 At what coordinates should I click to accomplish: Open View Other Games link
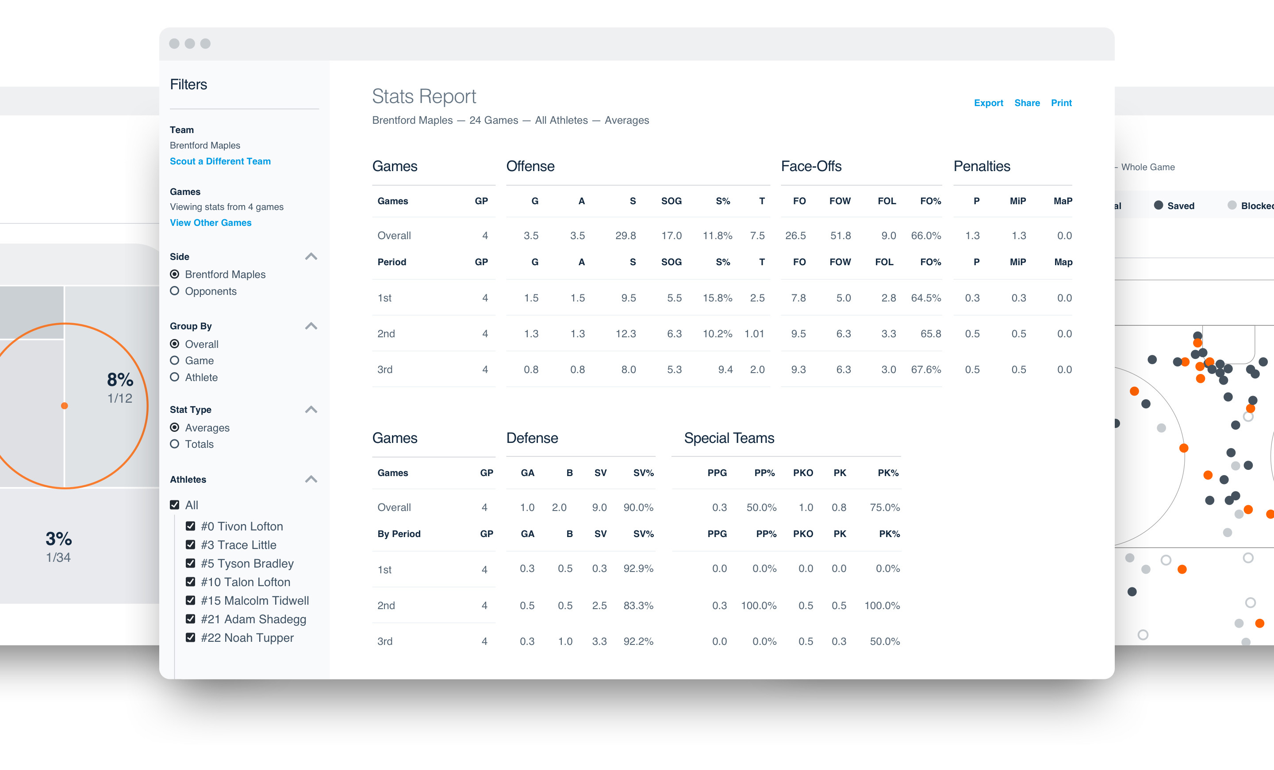pos(211,223)
